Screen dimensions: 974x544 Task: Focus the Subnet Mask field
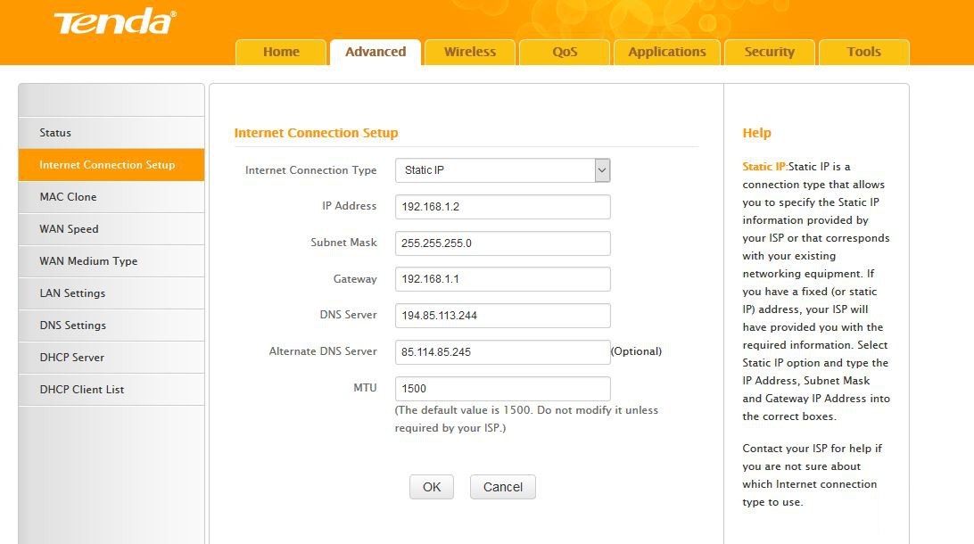(502, 243)
